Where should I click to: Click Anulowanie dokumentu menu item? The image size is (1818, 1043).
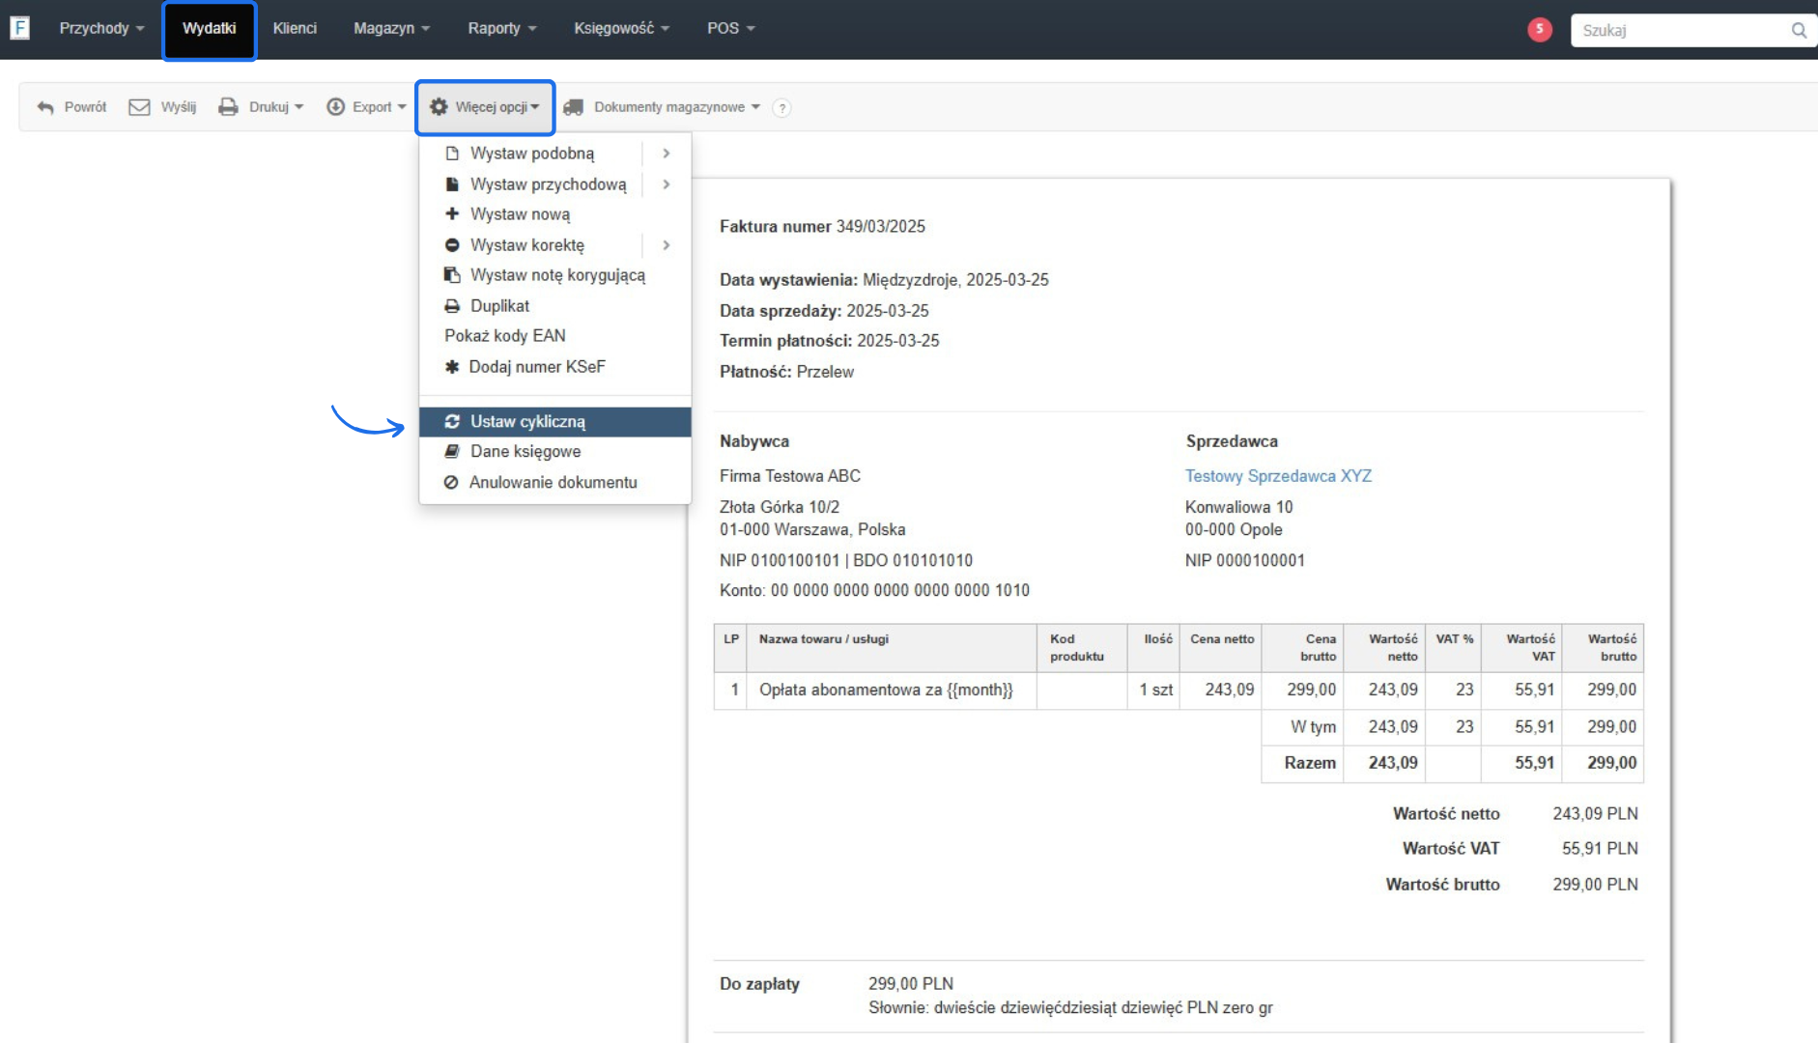(553, 483)
